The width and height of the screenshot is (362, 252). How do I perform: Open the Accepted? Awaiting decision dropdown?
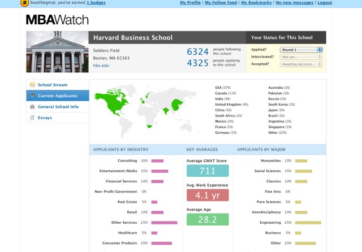301,64
